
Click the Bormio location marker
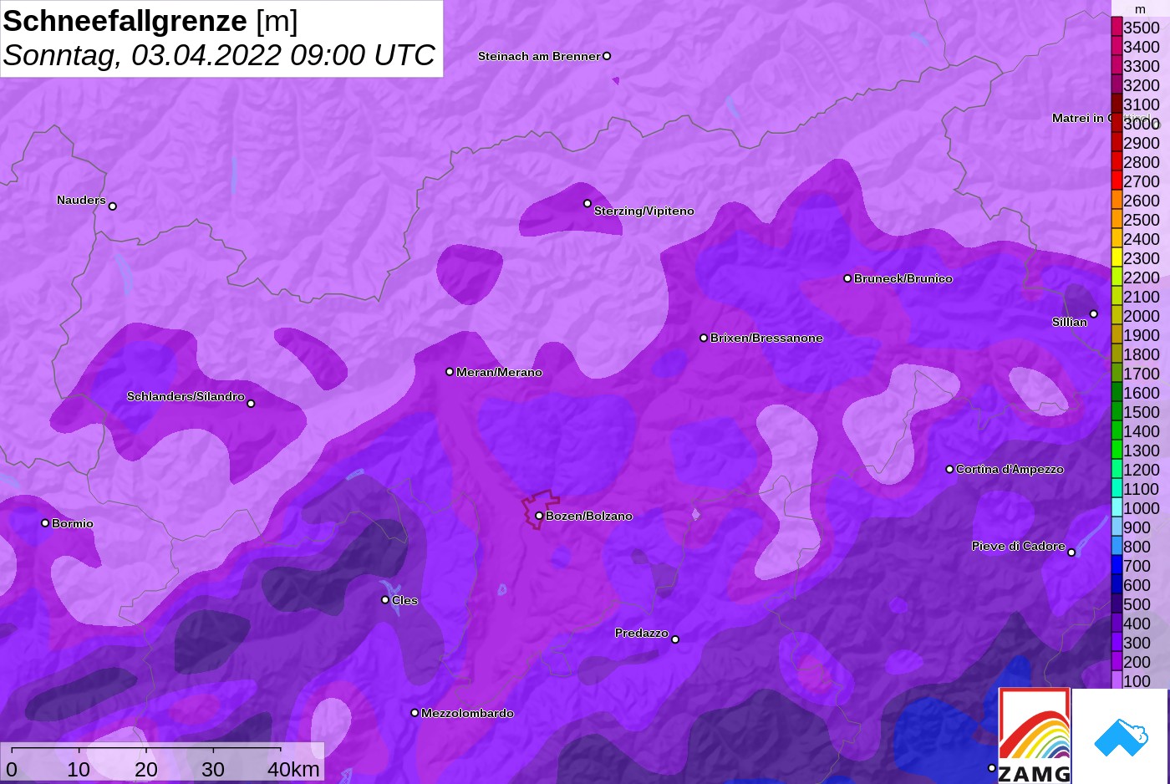(x=45, y=523)
